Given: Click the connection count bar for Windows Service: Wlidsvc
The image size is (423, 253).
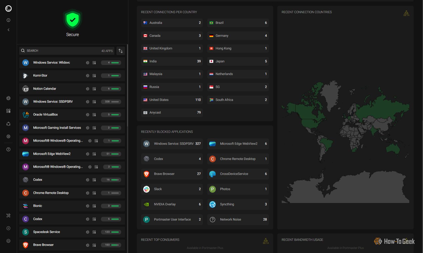Looking at the screenshot, I should tap(111, 63).
